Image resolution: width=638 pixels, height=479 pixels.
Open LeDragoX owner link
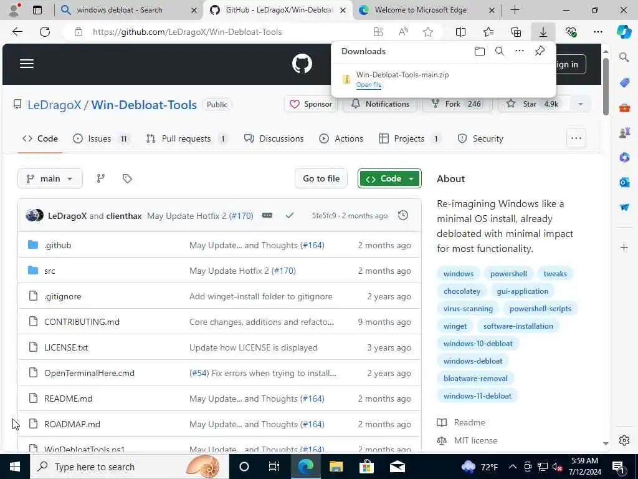pyautogui.click(x=54, y=105)
